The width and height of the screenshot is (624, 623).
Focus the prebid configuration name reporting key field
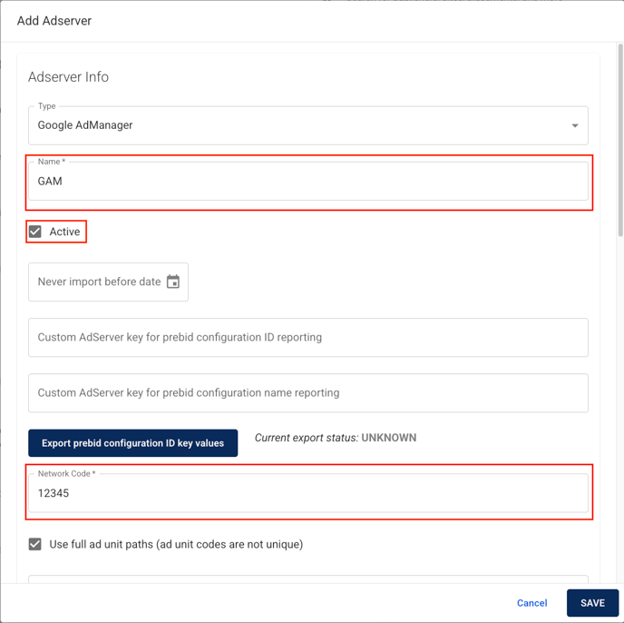pyautogui.click(x=308, y=392)
